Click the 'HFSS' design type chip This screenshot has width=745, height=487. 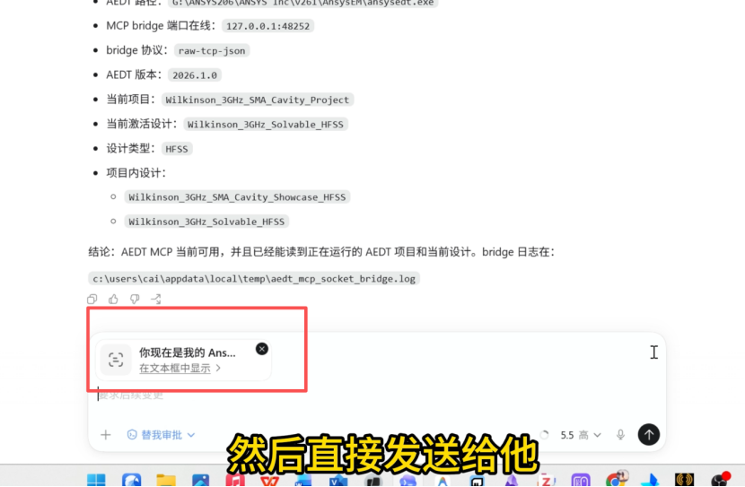pos(177,149)
